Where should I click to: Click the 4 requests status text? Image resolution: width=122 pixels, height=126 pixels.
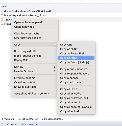click(8, 119)
